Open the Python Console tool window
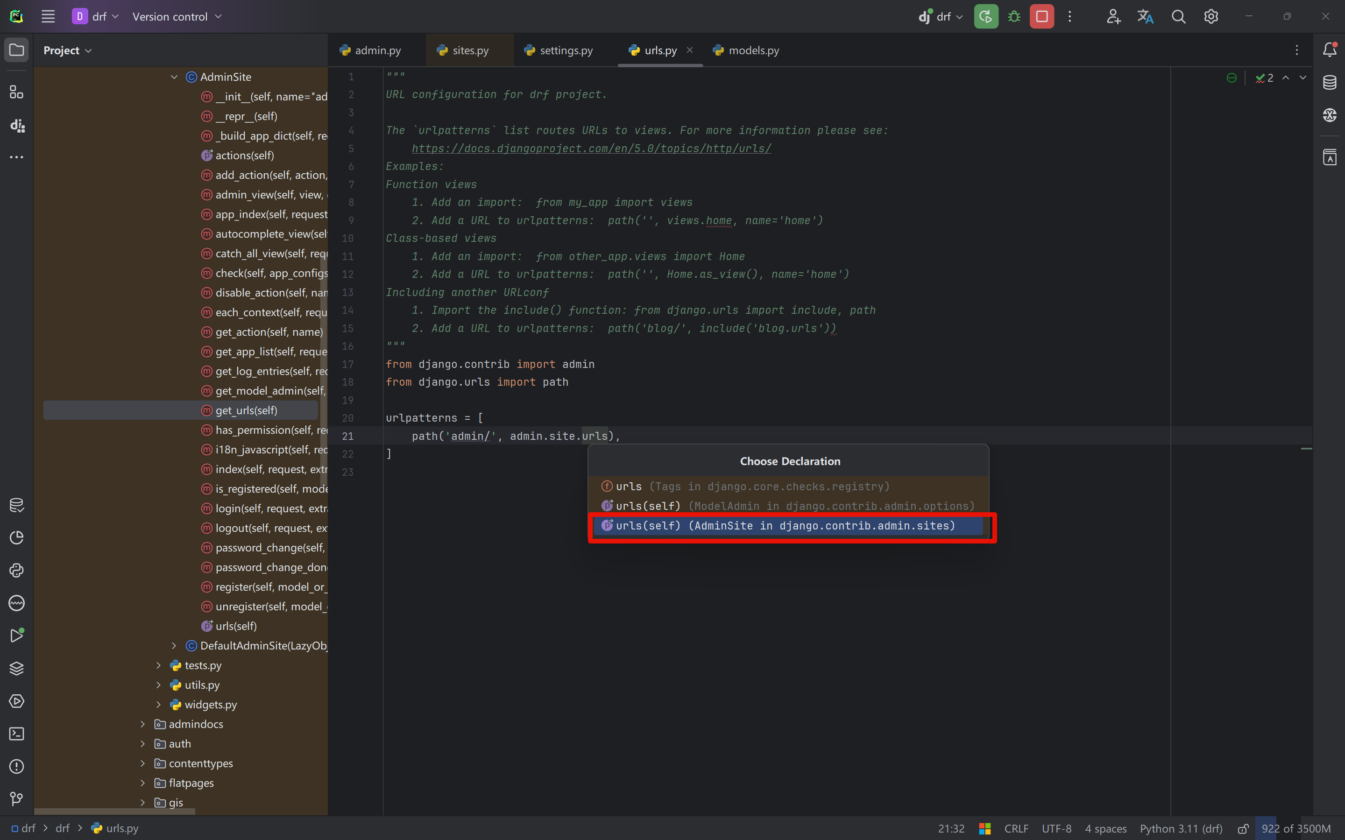Image resolution: width=1345 pixels, height=840 pixels. (x=17, y=571)
